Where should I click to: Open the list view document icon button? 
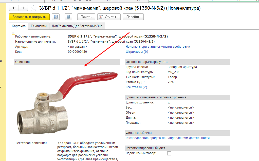68,17
